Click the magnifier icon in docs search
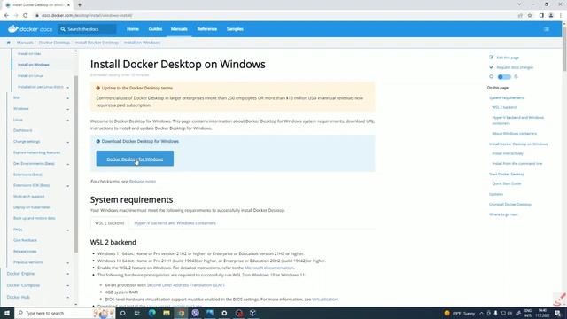 (63, 29)
